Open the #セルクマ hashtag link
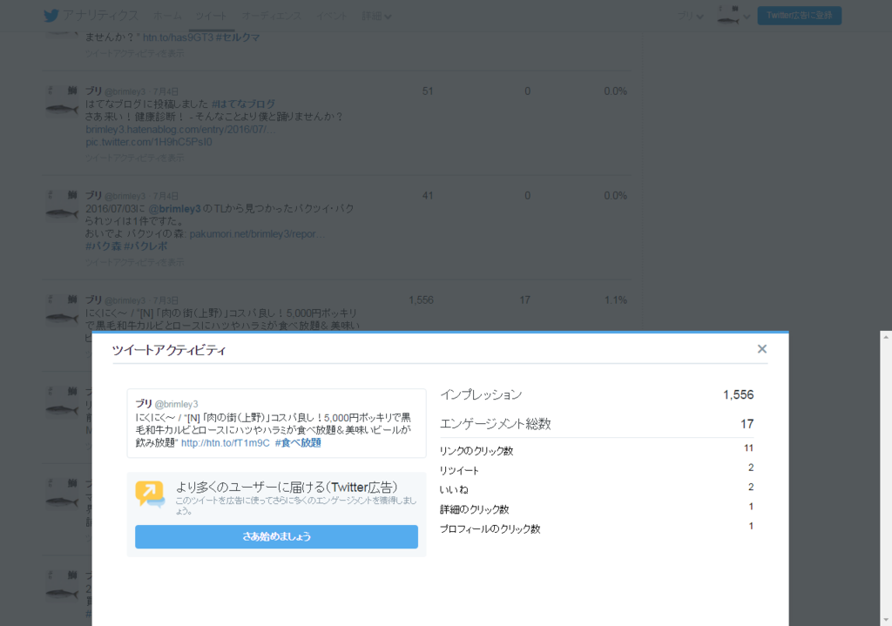This screenshot has width=892, height=626. (x=238, y=37)
